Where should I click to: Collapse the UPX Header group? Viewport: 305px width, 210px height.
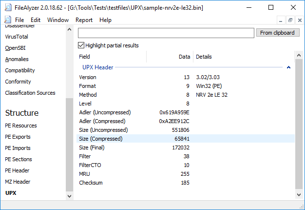pyautogui.click(x=289, y=67)
